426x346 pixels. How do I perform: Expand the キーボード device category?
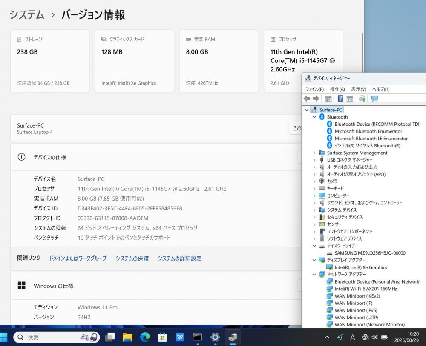click(314, 188)
